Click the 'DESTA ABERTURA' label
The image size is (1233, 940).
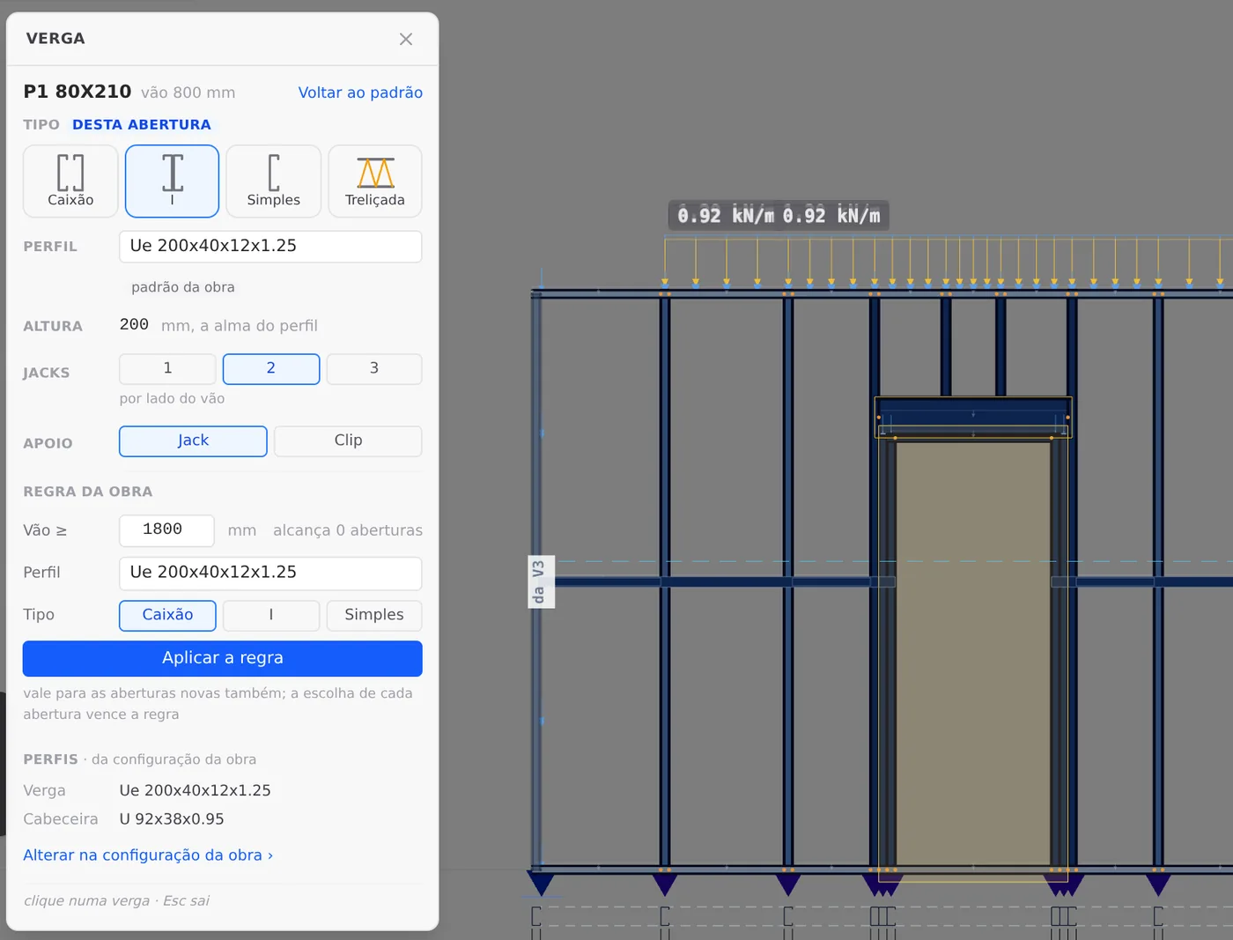tap(142, 125)
